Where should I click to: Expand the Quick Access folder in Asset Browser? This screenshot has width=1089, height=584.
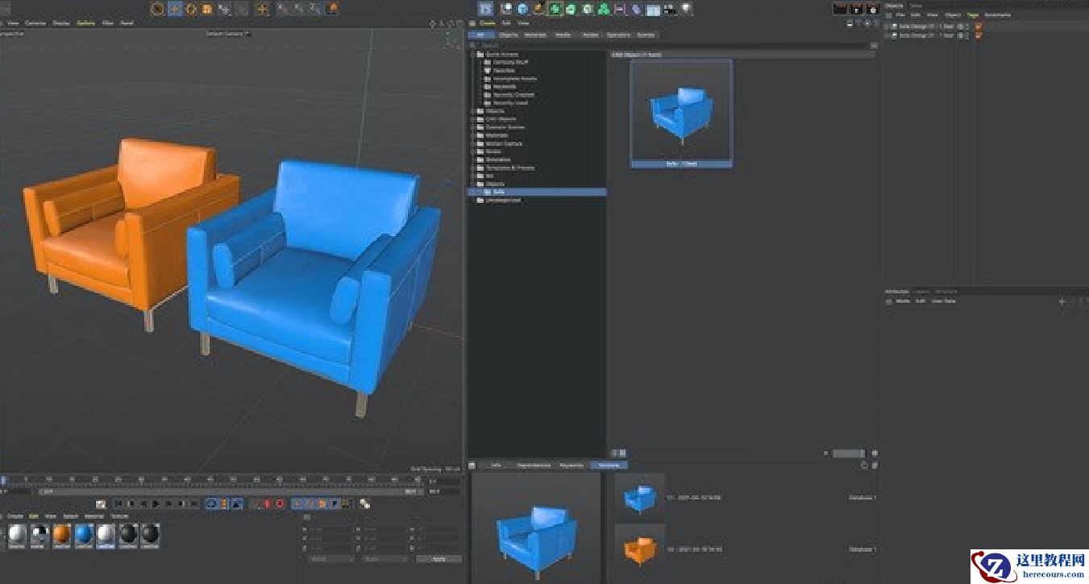[472, 53]
